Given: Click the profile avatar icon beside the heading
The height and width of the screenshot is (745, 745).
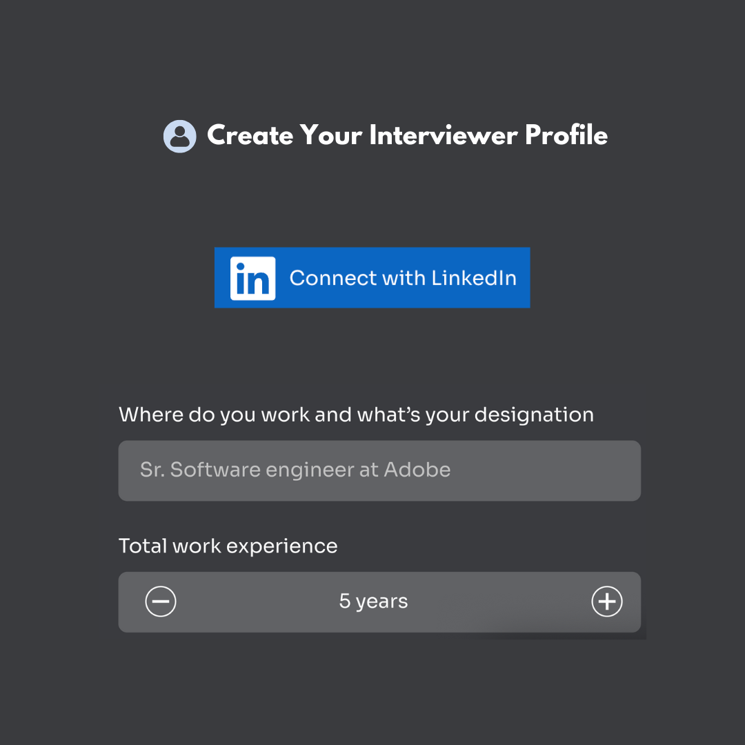Looking at the screenshot, I should (x=179, y=136).
